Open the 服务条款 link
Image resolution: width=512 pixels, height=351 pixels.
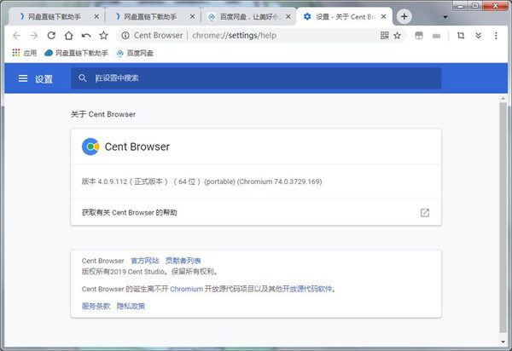(x=96, y=306)
